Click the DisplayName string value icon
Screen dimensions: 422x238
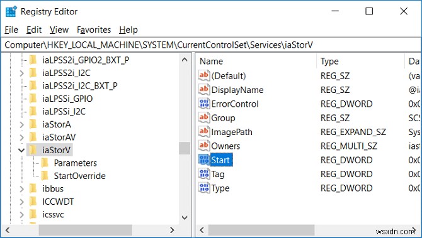coord(204,89)
